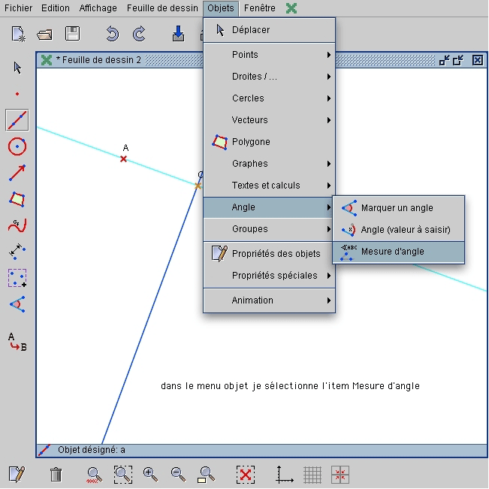This screenshot has height=489, width=489.
Task: Select the angle marking tool in sidebar
Action: point(17,304)
